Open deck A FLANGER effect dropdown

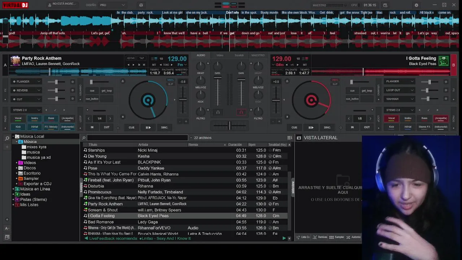tap(26, 82)
